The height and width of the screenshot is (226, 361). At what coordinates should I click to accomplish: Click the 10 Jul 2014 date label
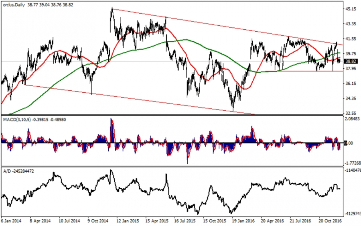(69, 221)
